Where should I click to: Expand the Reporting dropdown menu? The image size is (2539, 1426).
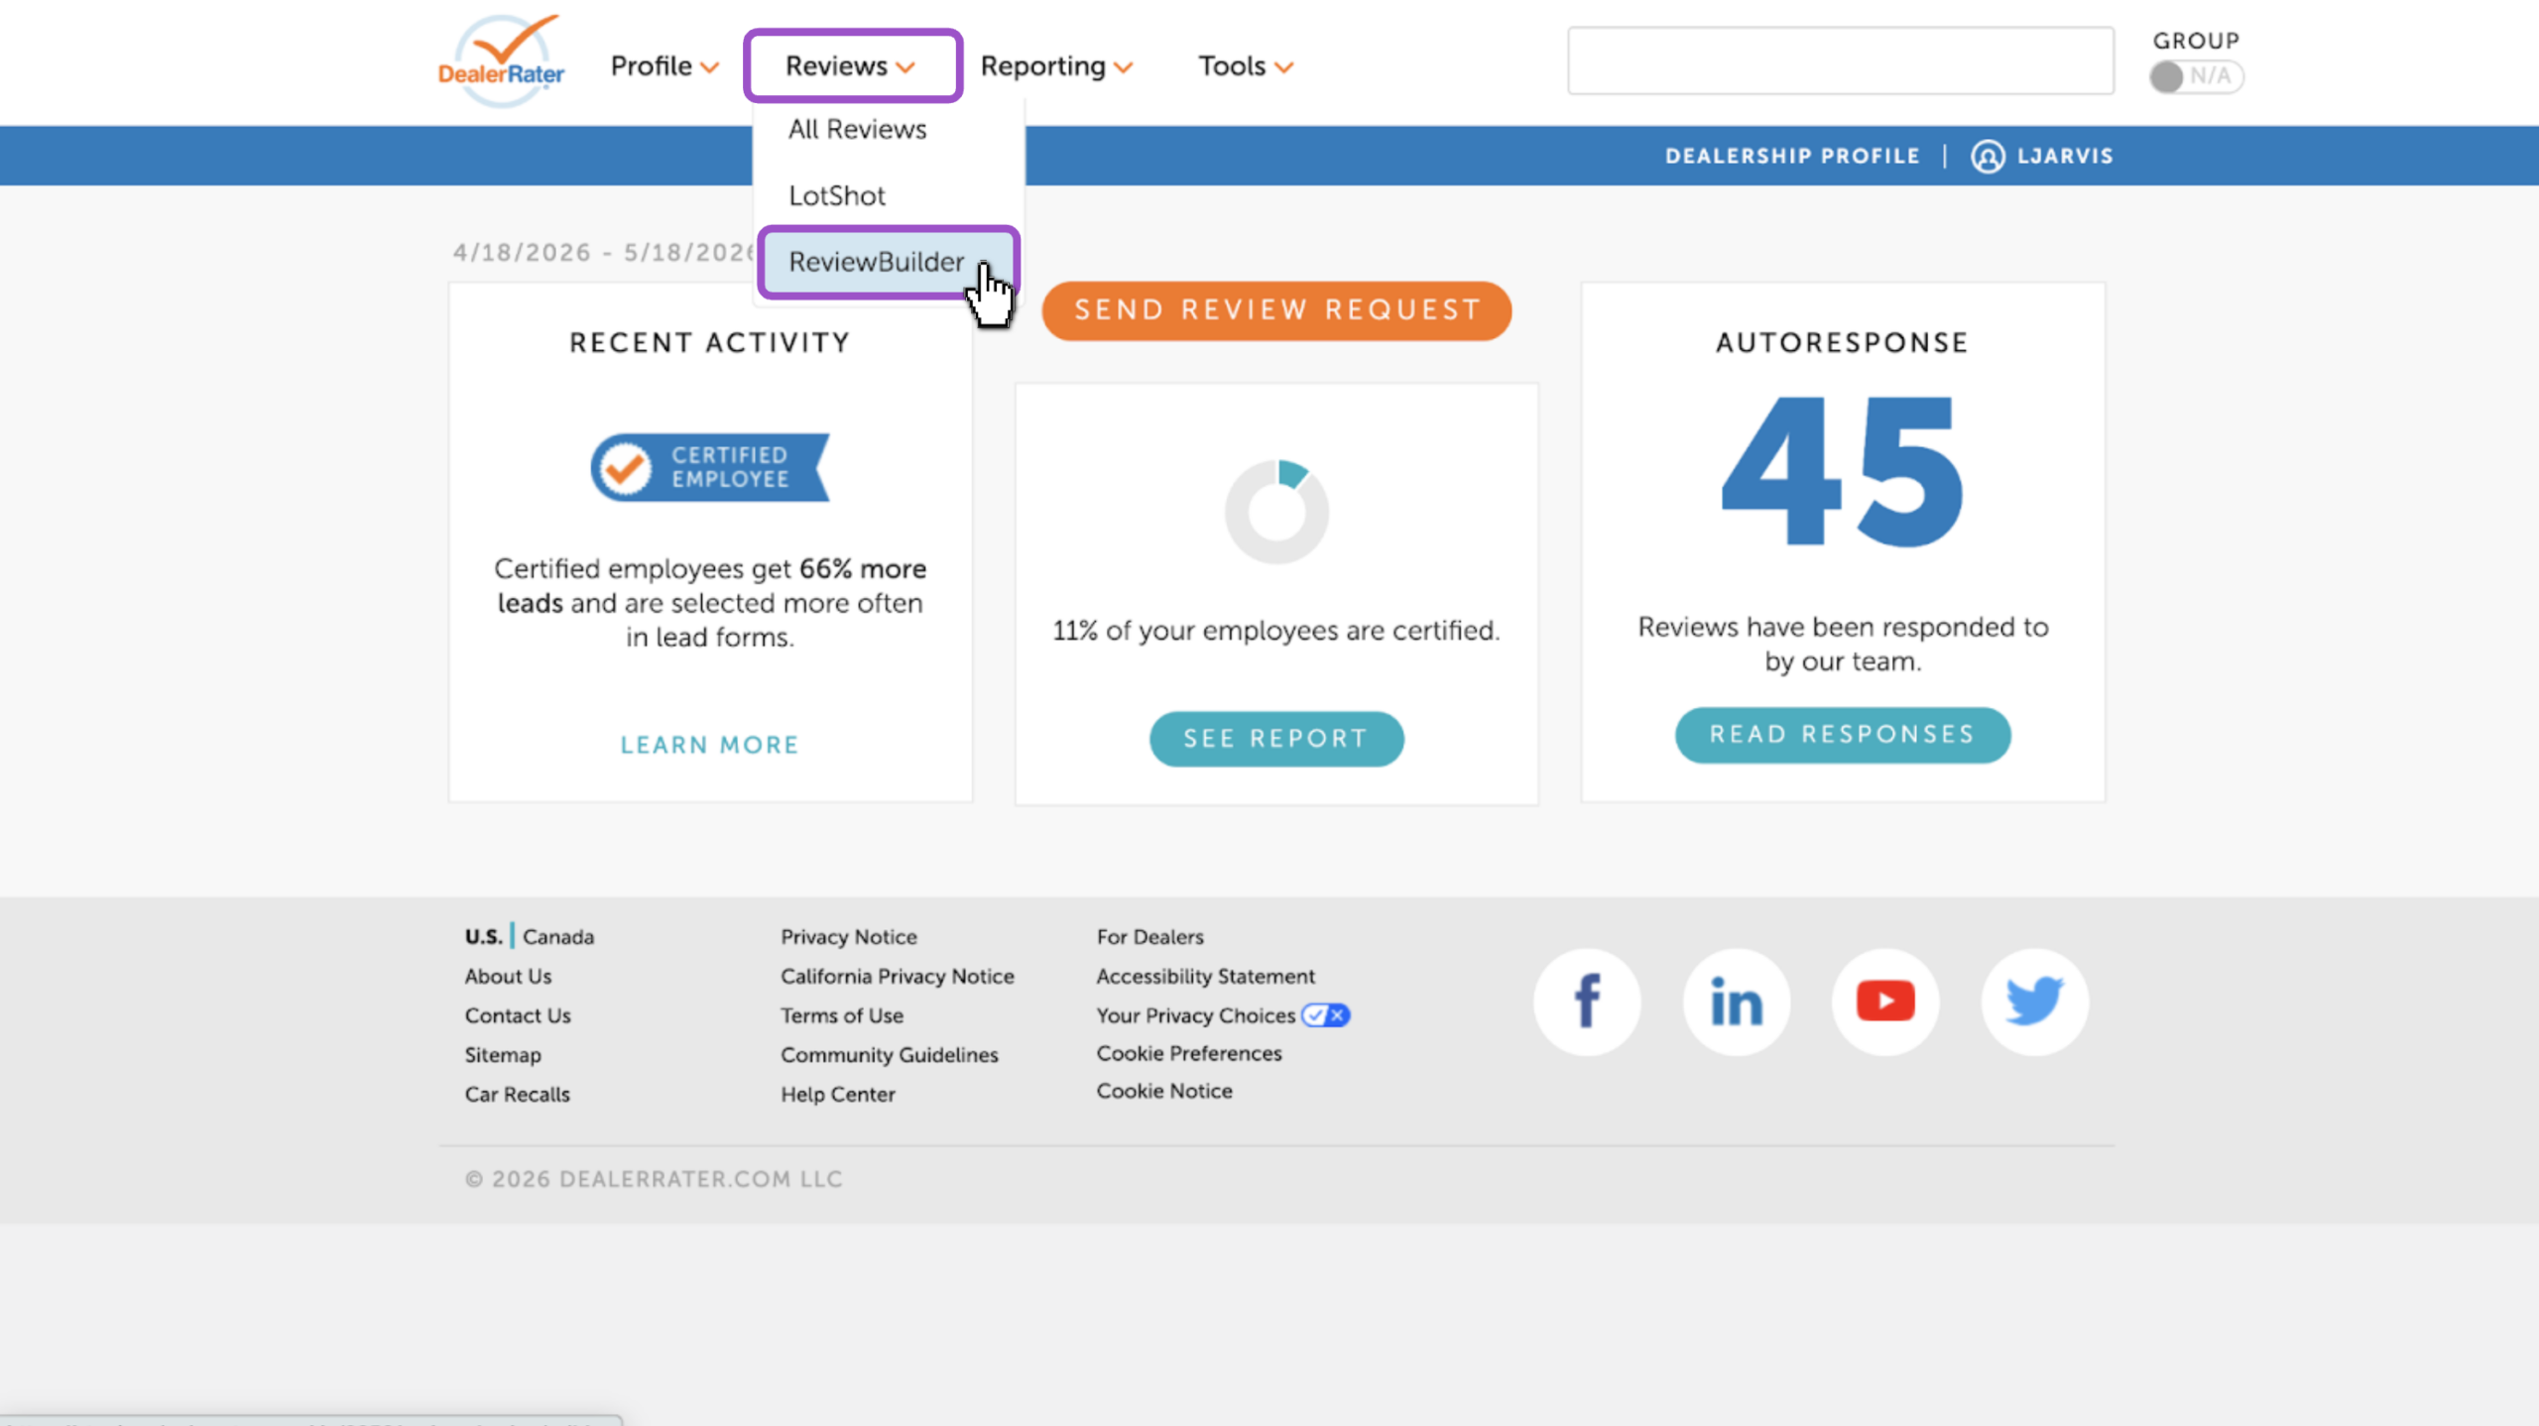point(1056,66)
